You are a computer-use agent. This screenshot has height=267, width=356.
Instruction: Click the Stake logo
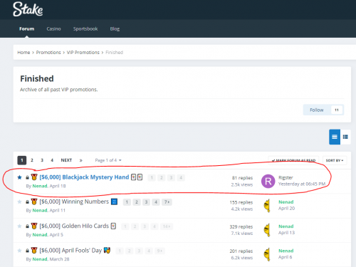(x=28, y=9)
